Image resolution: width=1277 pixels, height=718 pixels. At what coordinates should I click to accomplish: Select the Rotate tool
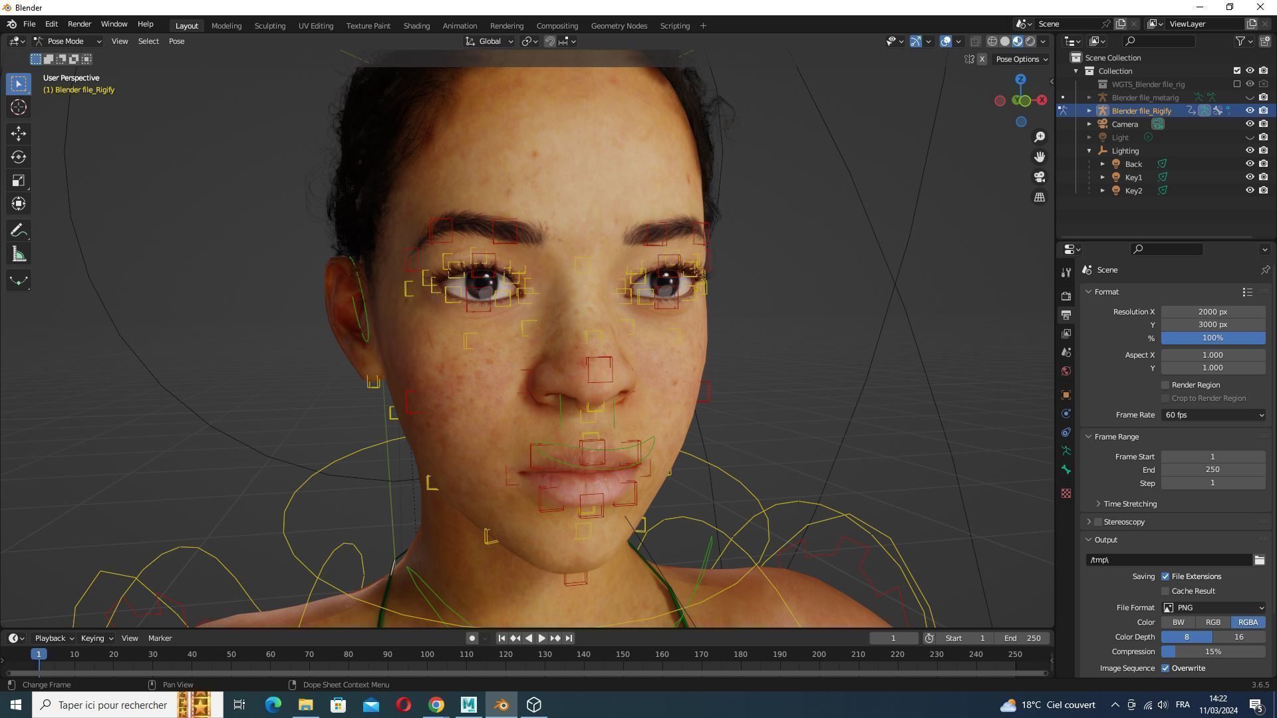(x=18, y=157)
